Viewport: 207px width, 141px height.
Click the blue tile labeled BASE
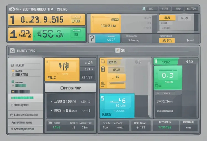click(117, 105)
